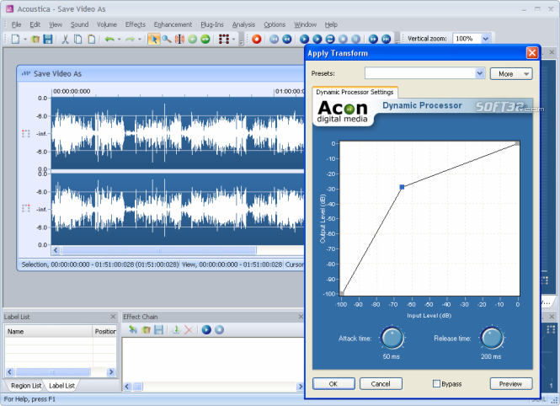Open the Analysis menu
Image resolution: width=560 pixels, height=406 pixels.
243,24
